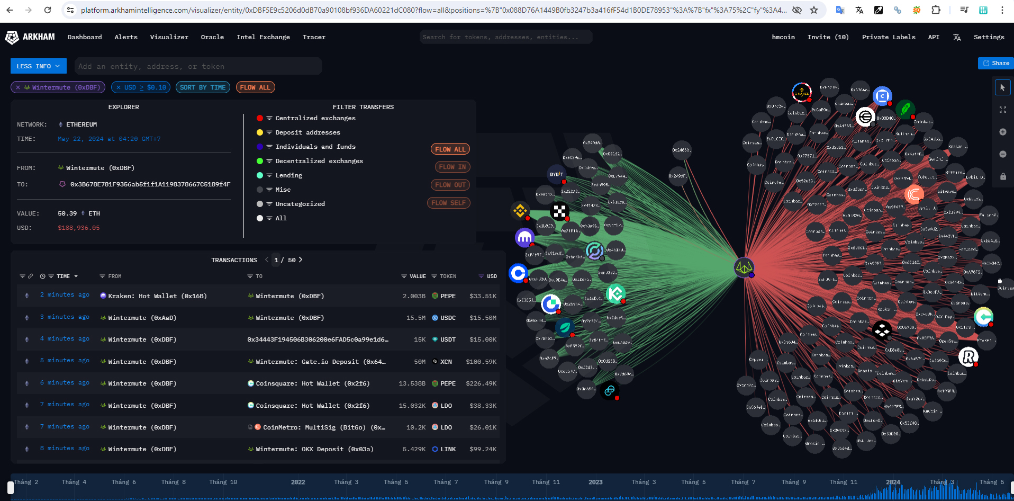Click SORT BY TIME chip
Image resolution: width=1014 pixels, height=501 pixels.
(x=203, y=87)
